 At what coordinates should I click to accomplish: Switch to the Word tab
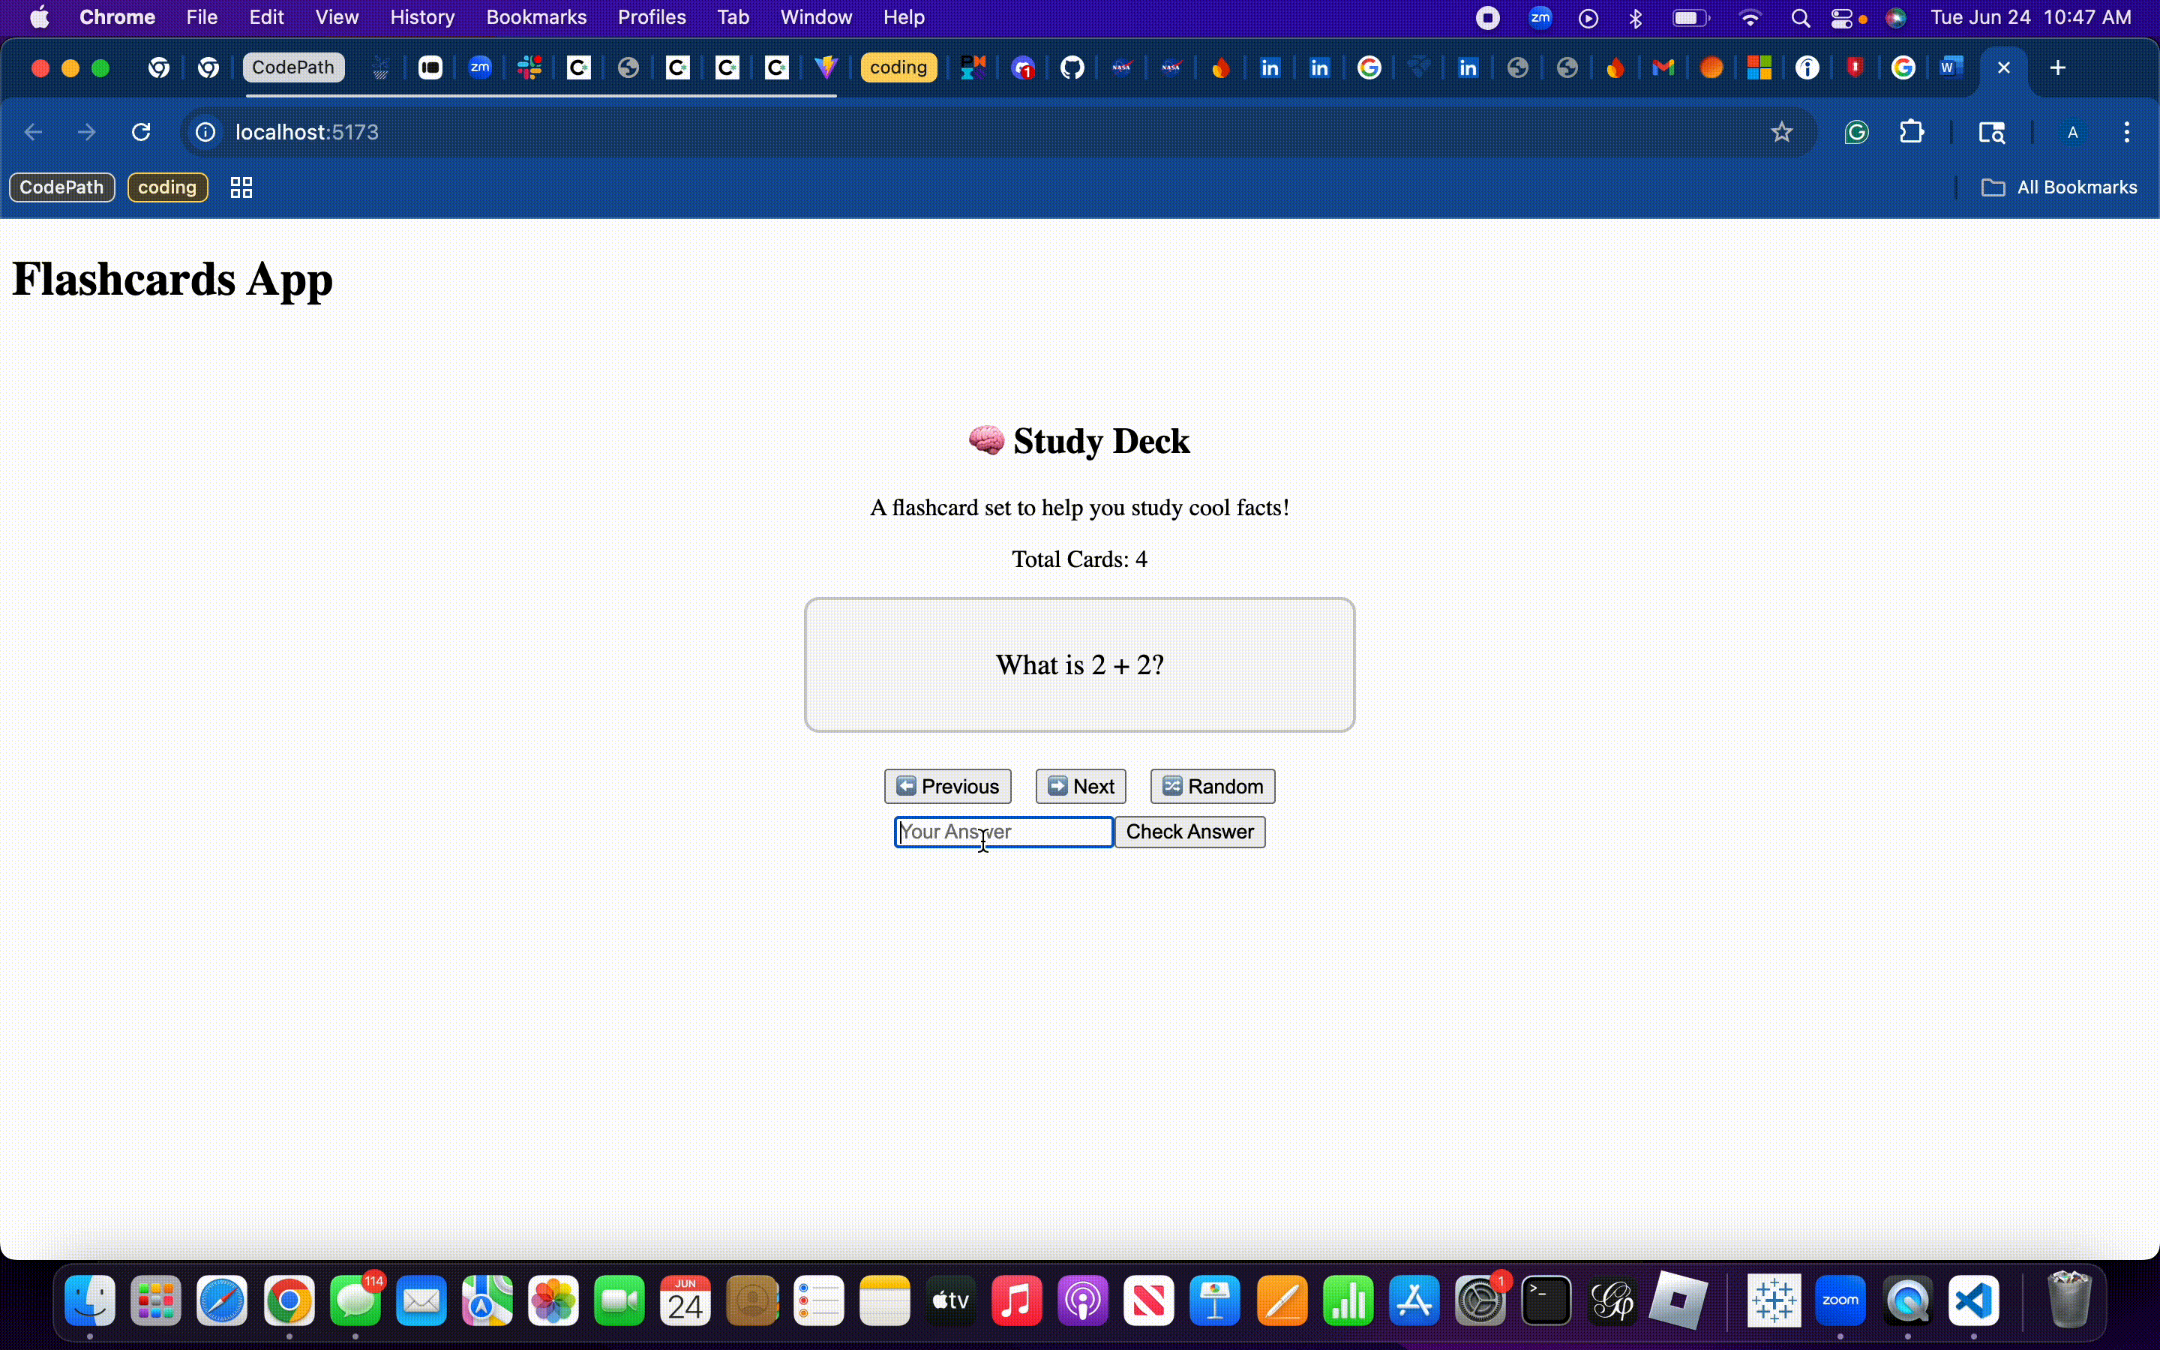click(x=1952, y=67)
